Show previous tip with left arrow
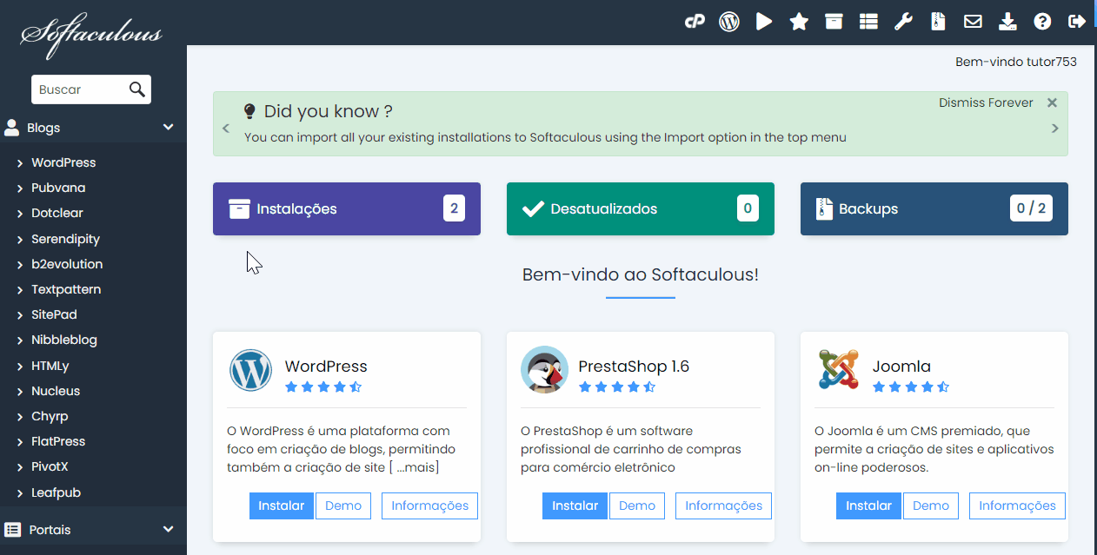 [226, 129]
